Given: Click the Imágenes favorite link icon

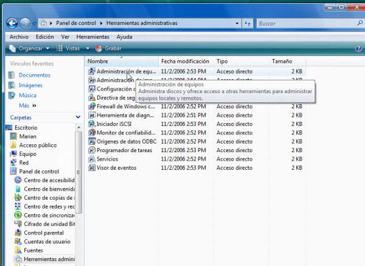Looking at the screenshot, I should click(12, 85).
